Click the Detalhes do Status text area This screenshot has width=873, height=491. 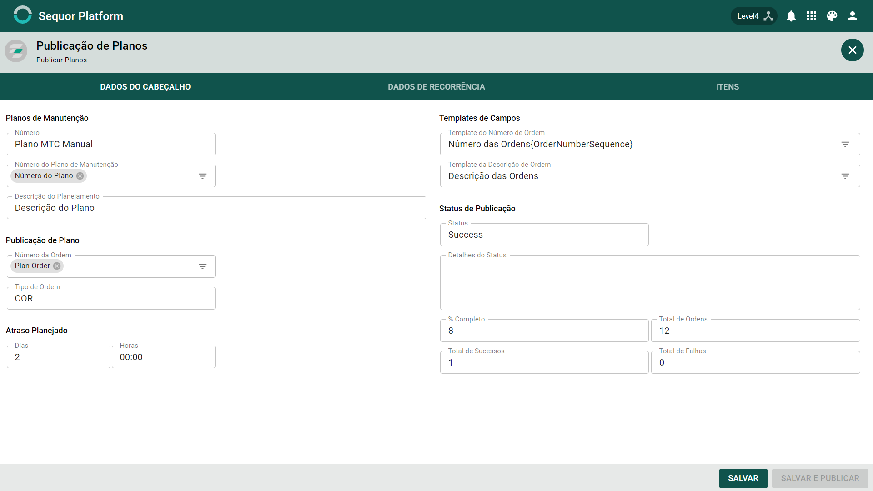tap(650, 282)
